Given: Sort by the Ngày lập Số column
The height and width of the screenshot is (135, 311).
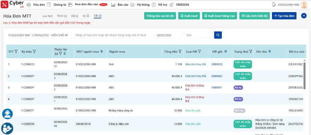Looking at the screenshot, I should click(65, 54).
